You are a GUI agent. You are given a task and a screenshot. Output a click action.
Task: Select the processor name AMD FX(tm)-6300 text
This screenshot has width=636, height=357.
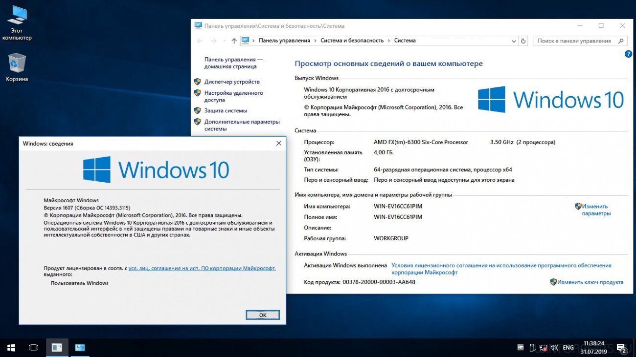point(421,142)
